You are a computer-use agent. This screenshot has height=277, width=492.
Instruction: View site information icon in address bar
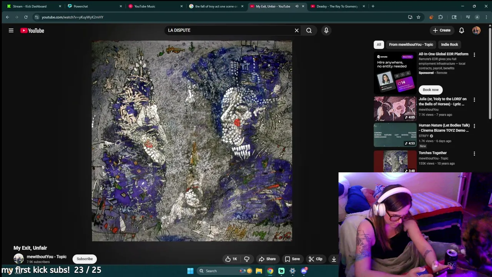[37, 17]
